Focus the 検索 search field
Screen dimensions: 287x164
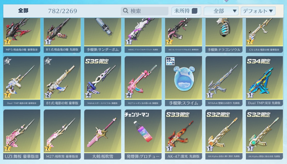(145, 11)
